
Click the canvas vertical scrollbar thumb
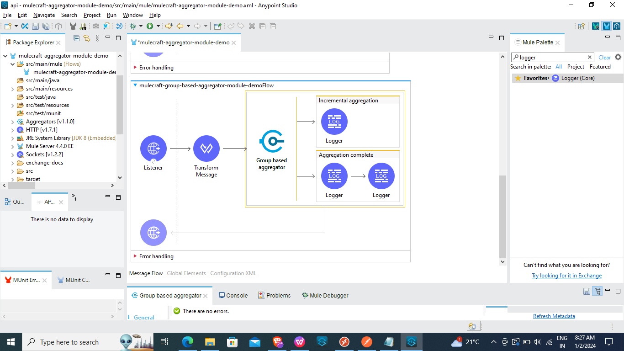click(x=502, y=215)
